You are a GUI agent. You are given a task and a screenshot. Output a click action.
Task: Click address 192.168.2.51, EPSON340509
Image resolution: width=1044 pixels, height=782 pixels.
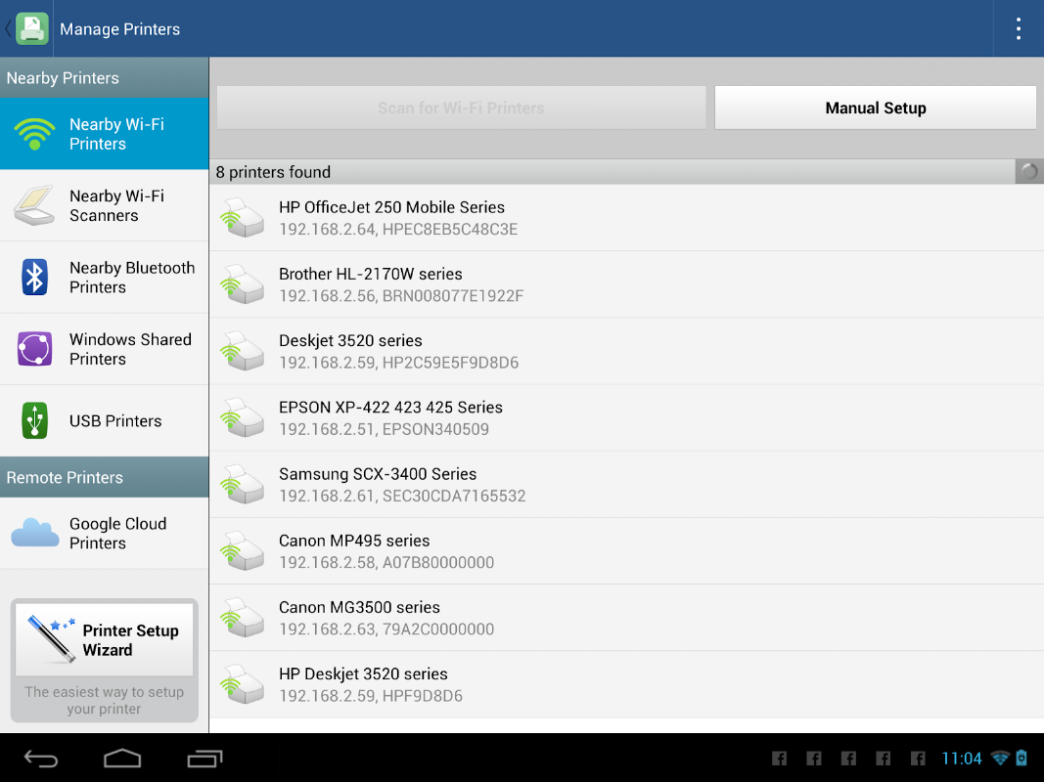(385, 429)
